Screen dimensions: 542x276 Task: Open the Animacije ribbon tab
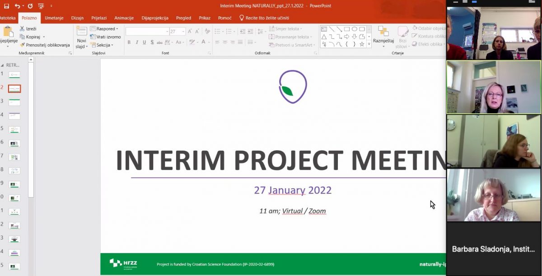click(x=124, y=18)
